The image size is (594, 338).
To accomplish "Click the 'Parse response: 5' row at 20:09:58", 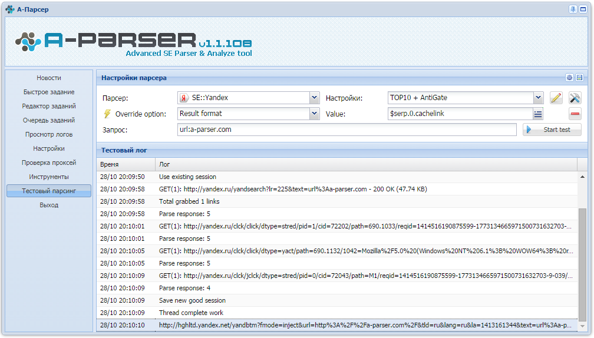I will 337,214.
